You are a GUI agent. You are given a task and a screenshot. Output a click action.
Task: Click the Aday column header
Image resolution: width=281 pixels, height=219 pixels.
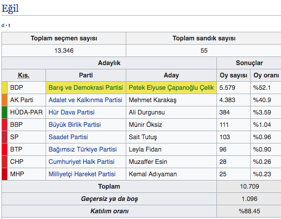pyautogui.click(x=171, y=76)
